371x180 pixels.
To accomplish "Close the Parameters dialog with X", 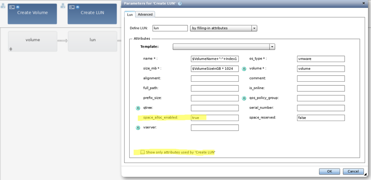I will point(364,3).
